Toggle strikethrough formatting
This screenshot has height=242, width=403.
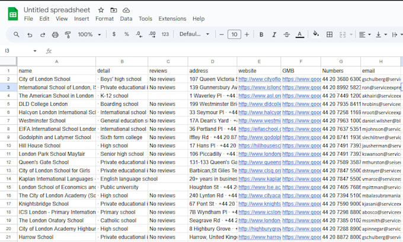pyautogui.click(x=287, y=34)
